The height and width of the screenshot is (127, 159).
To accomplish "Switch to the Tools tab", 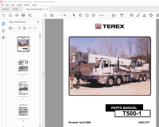I will coord(16,9).
